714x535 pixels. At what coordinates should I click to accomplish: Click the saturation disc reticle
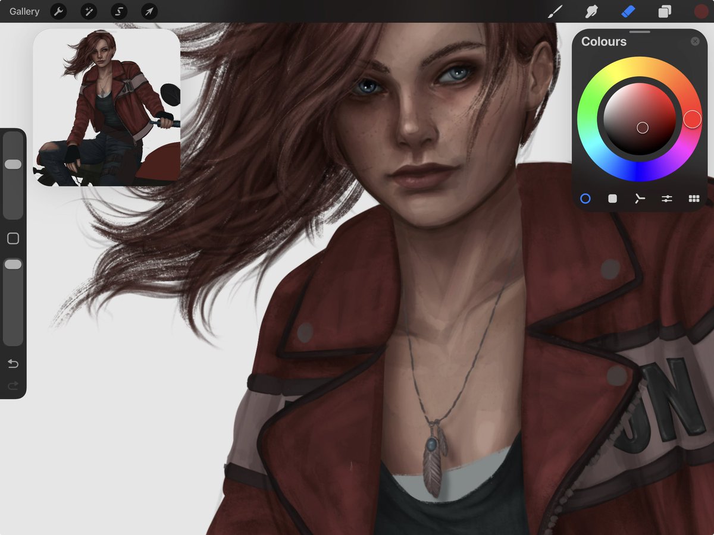(642, 127)
